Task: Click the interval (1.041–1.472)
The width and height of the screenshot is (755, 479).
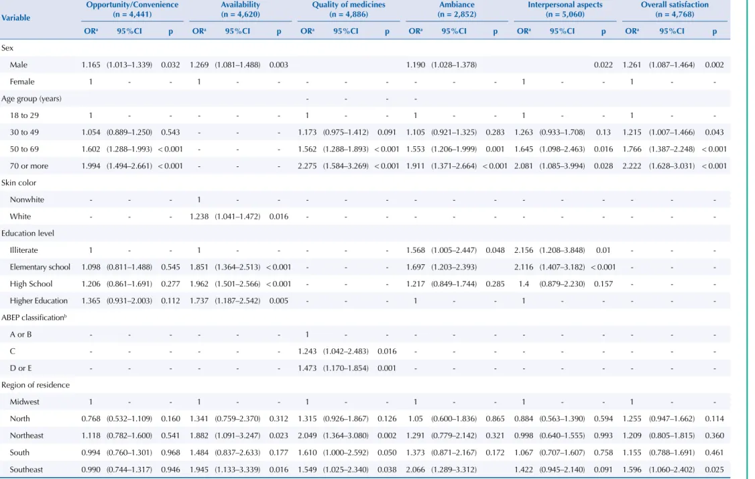Action: coord(237,217)
